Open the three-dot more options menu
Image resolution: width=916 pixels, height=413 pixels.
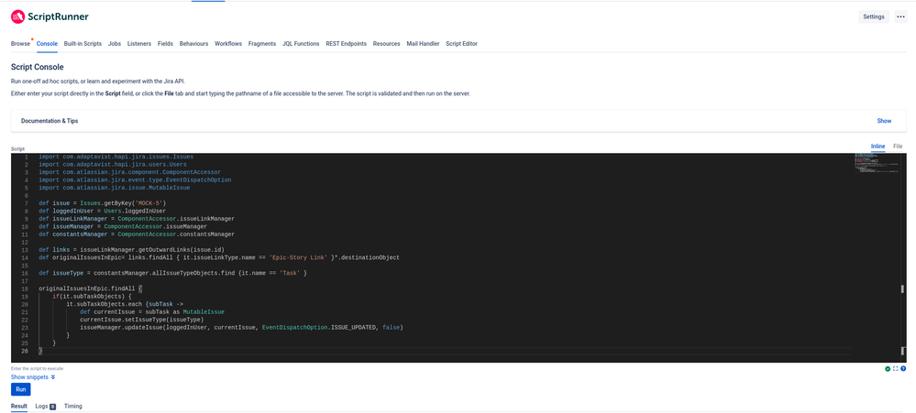pos(900,16)
